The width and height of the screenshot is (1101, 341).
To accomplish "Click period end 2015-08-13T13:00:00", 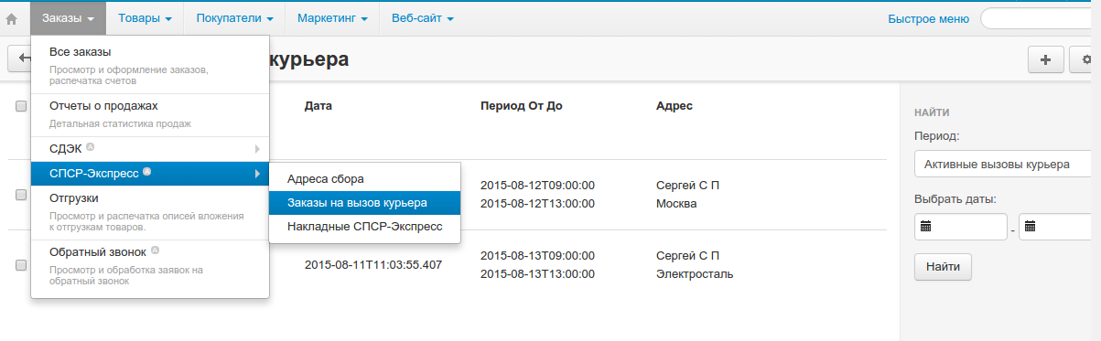I will coord(537,274).
